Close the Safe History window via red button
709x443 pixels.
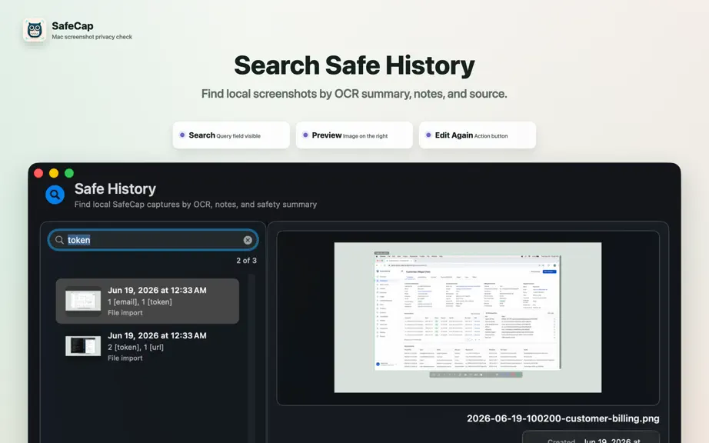[38, 173]
